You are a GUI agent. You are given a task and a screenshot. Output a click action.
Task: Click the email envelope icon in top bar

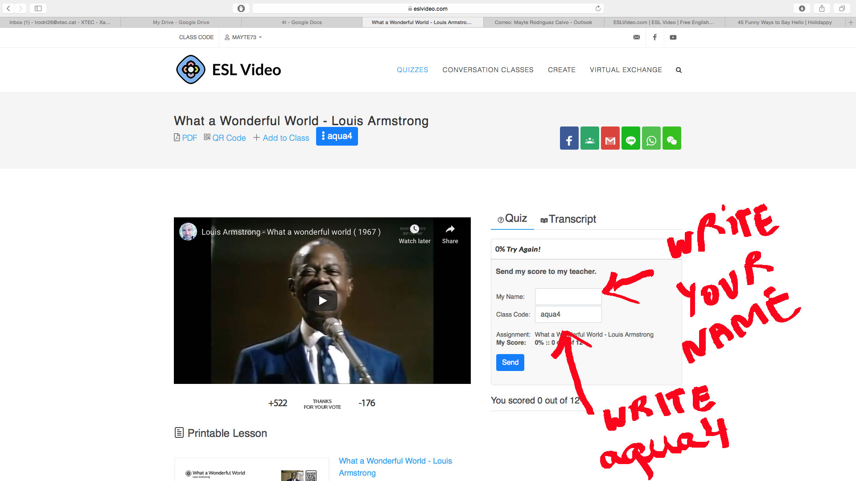(636, 37)
